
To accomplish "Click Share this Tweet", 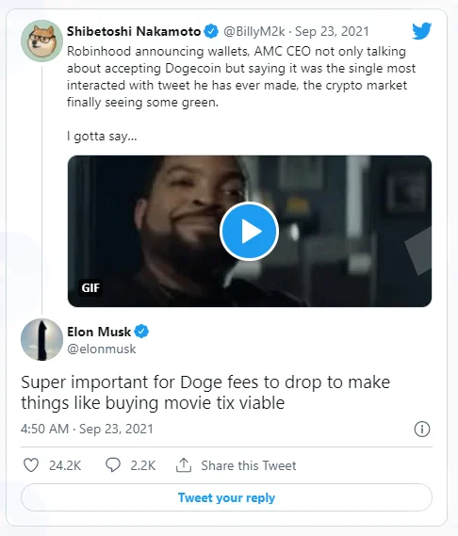I will coord(249,465).
